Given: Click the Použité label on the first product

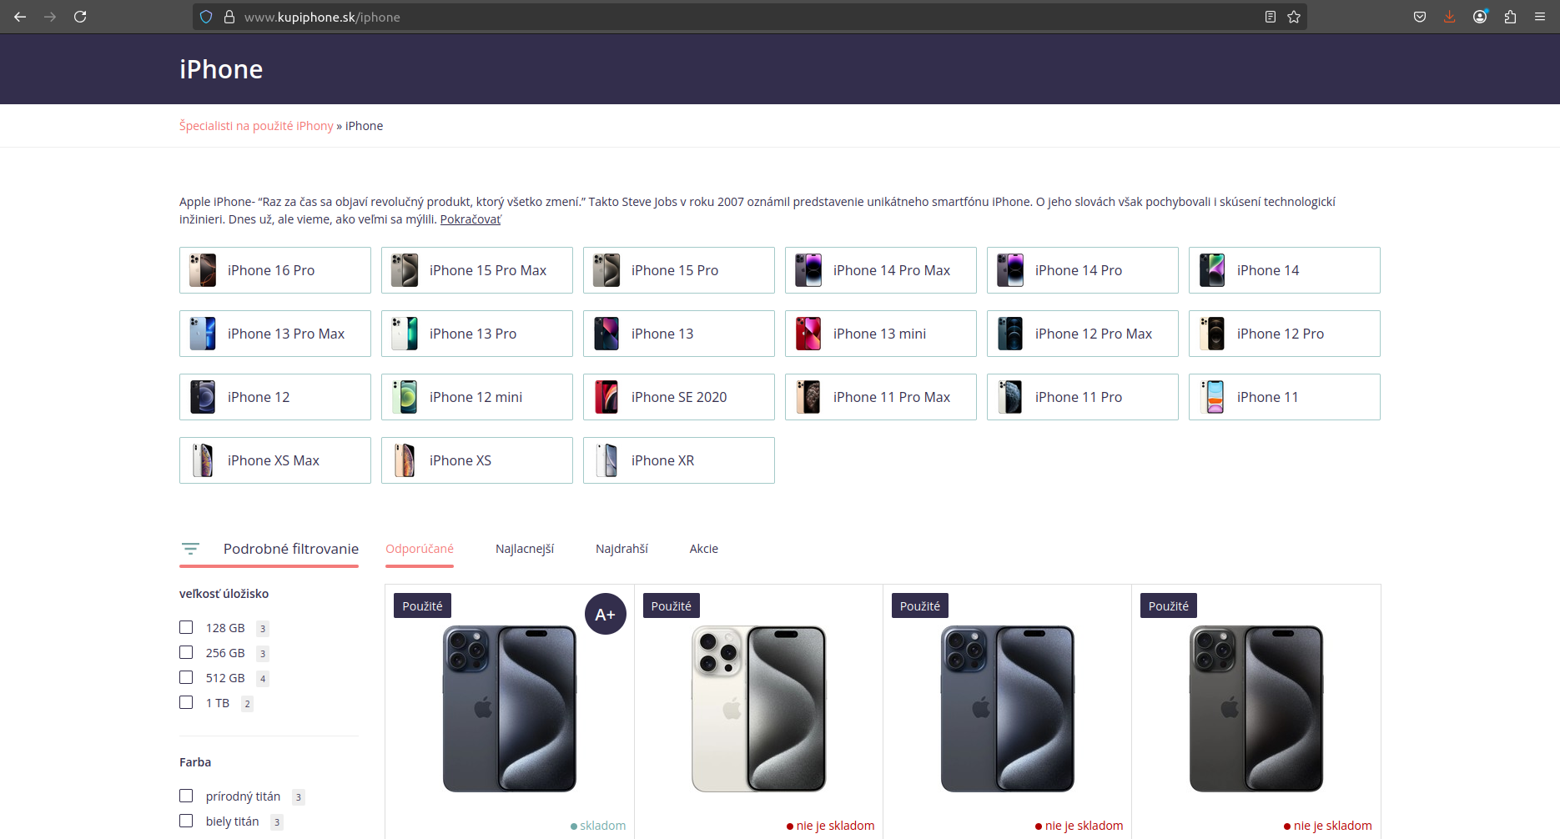Looking at the screenshot, I should point(422,605).
